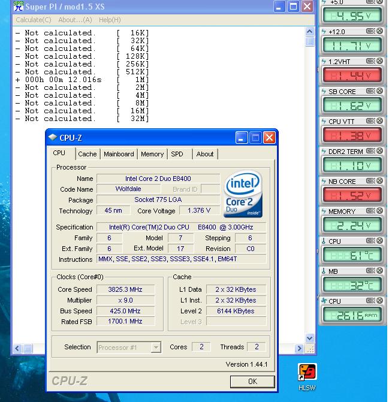Click the Super PI scroll right arrow
389x402 pixels.
pos(299,349)
